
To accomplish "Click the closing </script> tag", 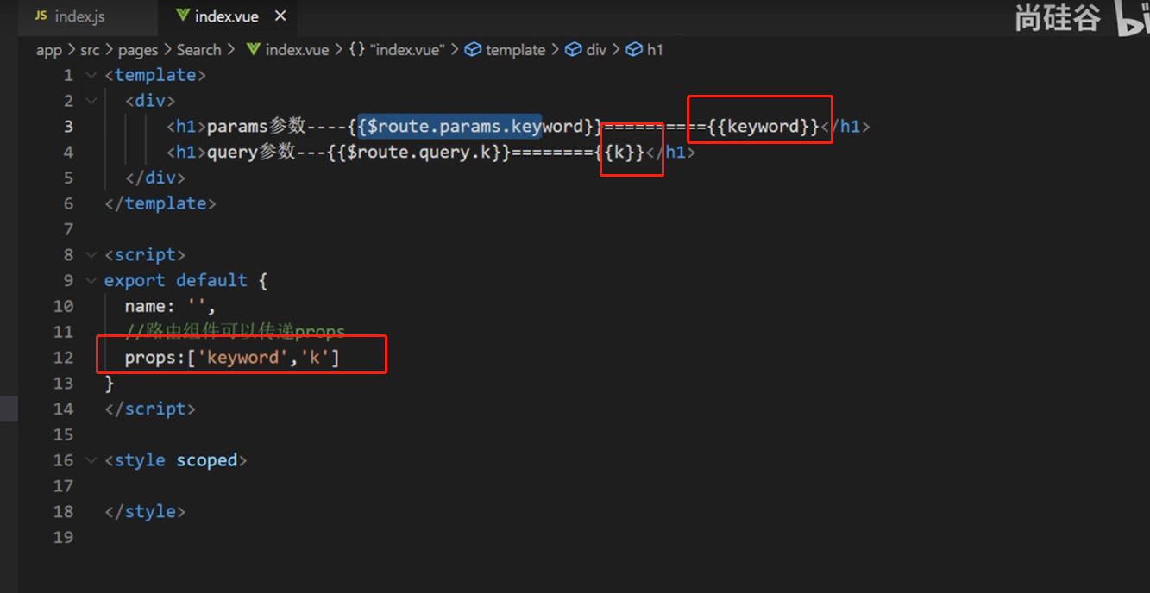I will (x=149, y=409).
